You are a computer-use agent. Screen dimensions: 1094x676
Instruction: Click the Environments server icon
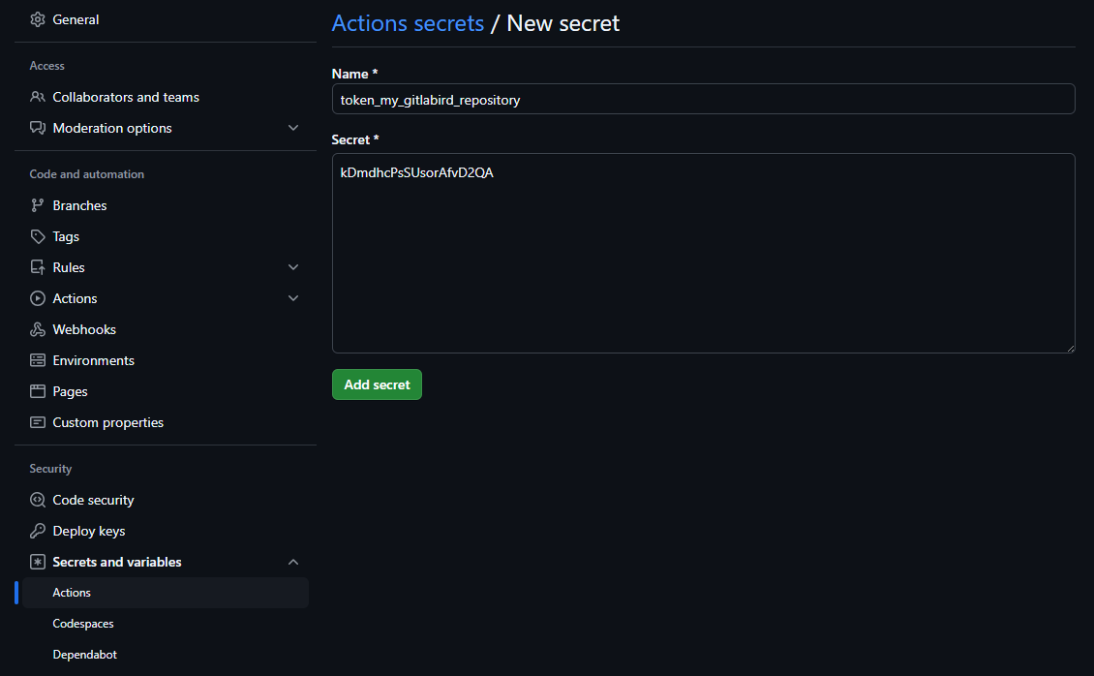[x=38, y=360]
